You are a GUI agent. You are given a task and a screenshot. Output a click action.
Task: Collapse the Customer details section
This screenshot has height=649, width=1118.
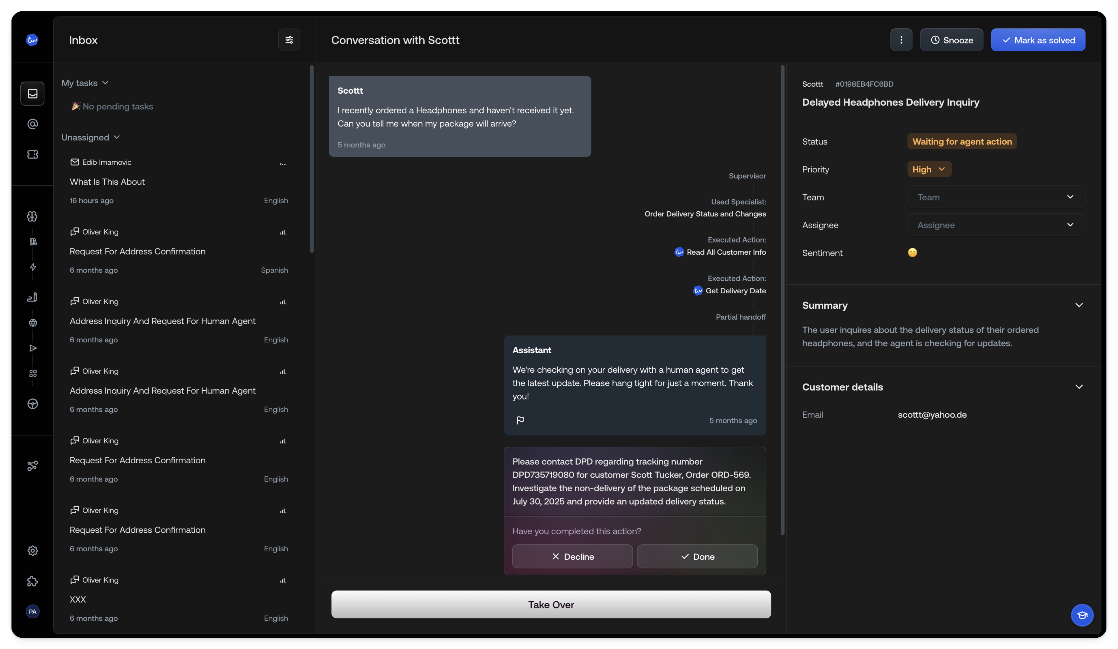[x=1079, y=386]
